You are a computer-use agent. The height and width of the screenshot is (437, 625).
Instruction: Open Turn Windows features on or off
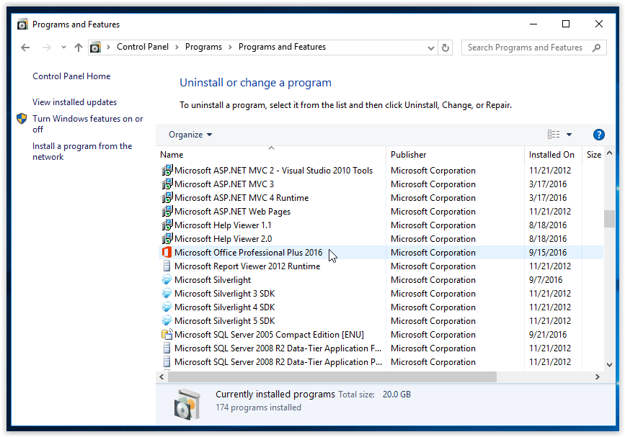tap(88, 124)
